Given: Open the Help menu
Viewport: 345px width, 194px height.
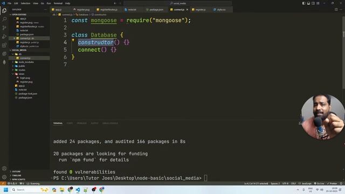Looking at the screenshot, I should coord(67,3).
